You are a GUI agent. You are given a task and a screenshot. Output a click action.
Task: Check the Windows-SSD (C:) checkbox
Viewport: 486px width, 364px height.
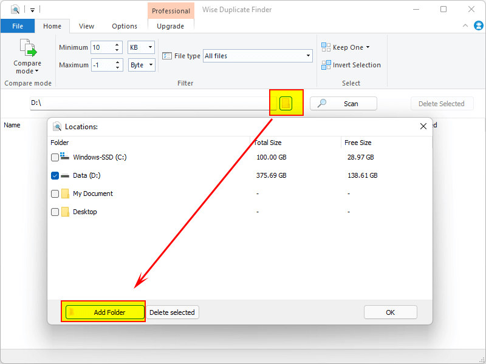click(x=55, y=158)
